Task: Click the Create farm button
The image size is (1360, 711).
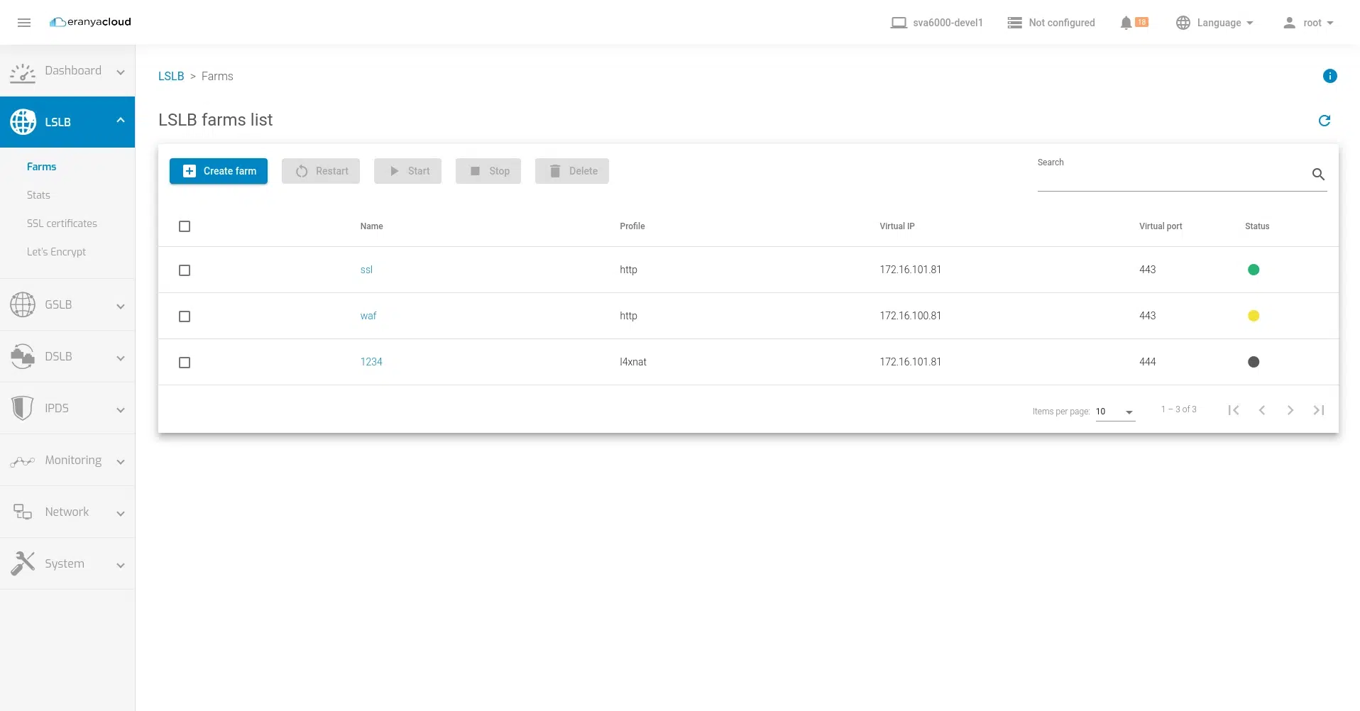Action: click(x=219, y=171)
